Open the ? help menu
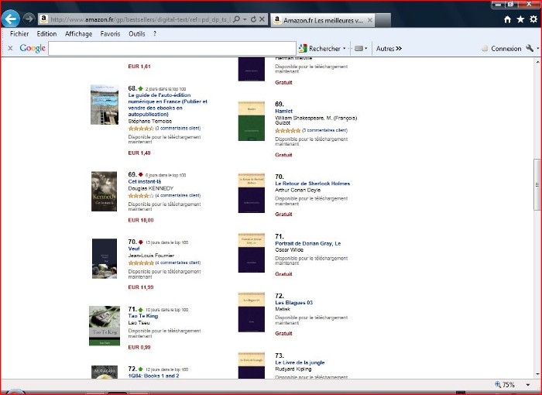The width and height of the screenshot is (542, 395). (x=155, y=33)
